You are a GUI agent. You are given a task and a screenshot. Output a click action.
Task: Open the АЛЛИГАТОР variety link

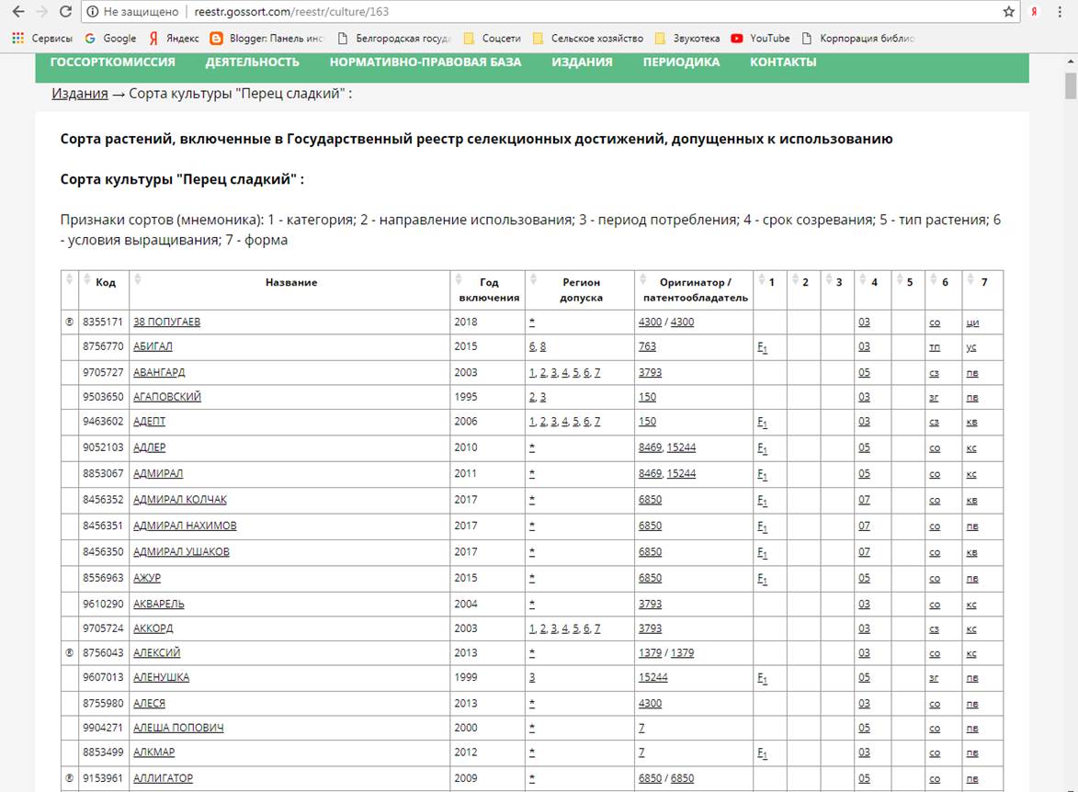pyautogui.click(x=163, y=778)
